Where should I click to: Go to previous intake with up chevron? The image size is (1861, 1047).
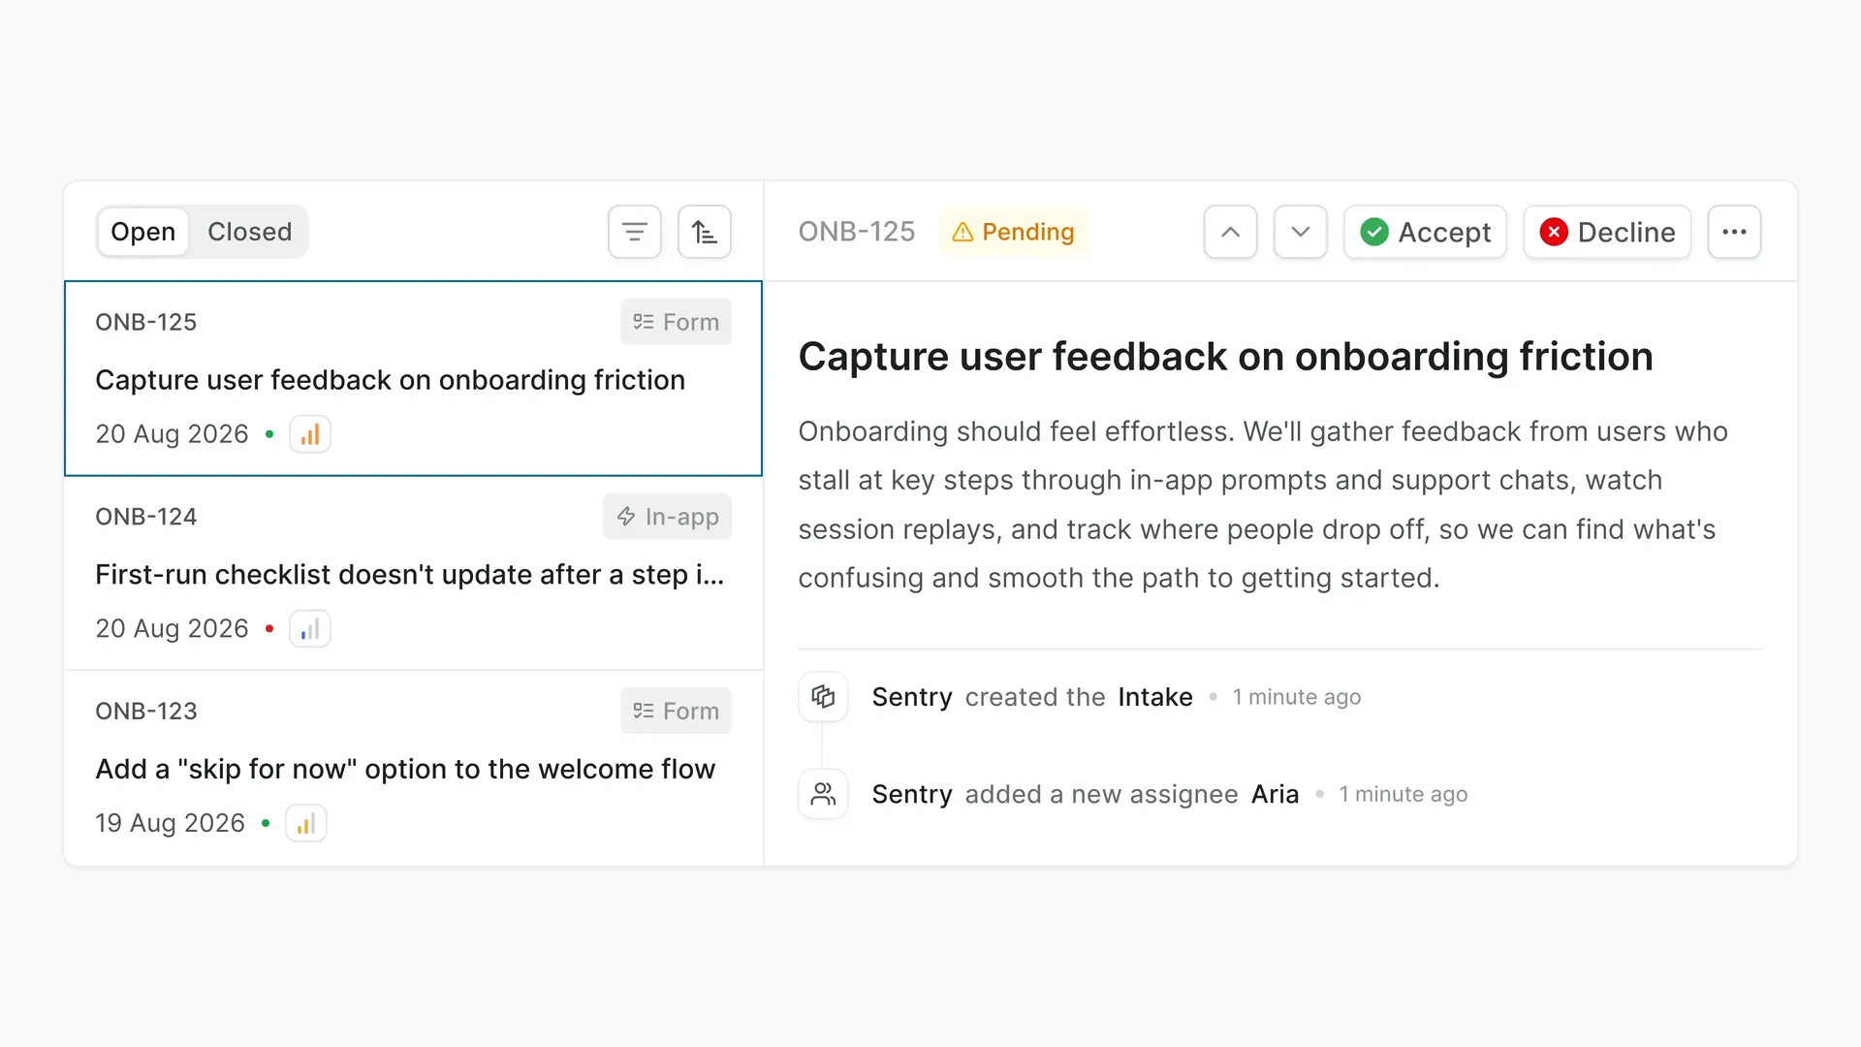coord(1231,232)
